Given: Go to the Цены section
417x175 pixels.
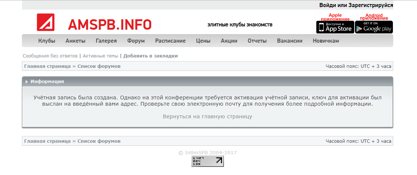Looking at the screenshot, I should point(203,41).
